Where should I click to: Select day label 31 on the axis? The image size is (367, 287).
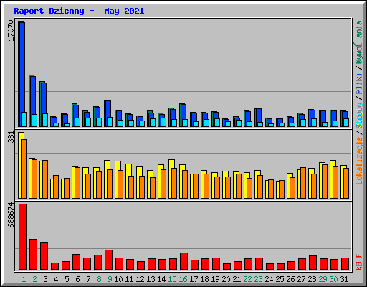point(344,279)
